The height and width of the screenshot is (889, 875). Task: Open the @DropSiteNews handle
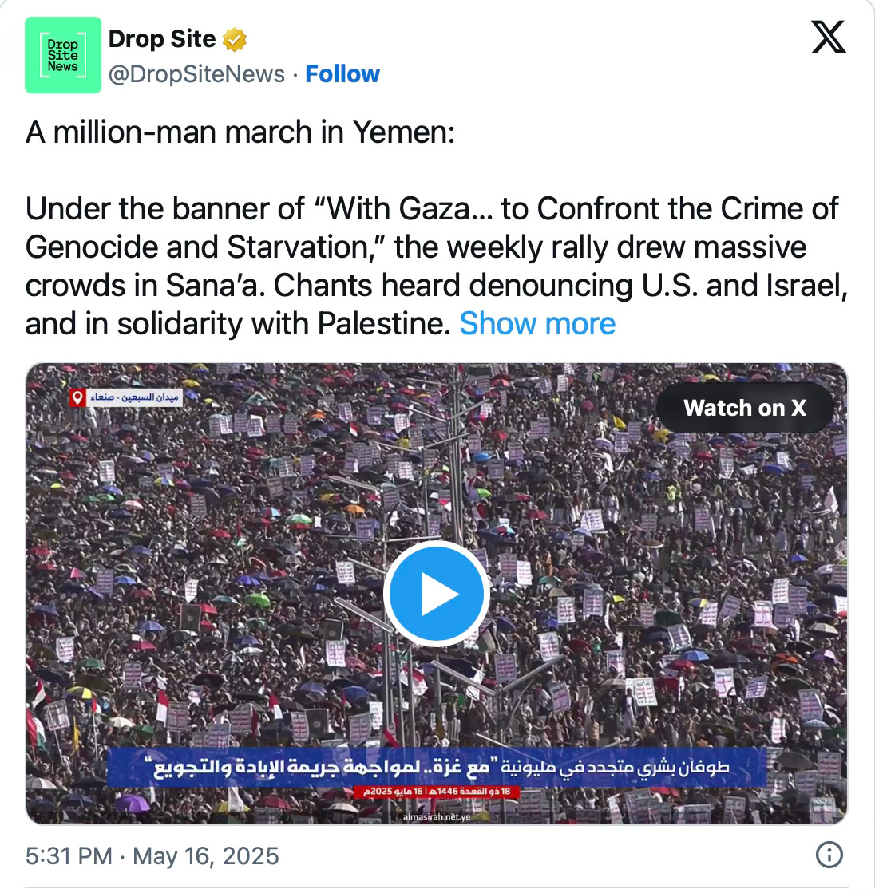[x=196, y=73]
